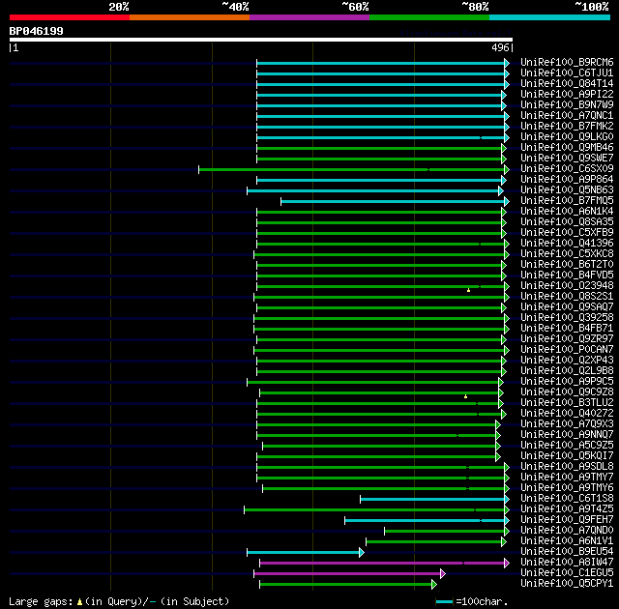Click the UniRef100_A9PI22 label
This screenshot has width=619, height=609.
point(567,95)
